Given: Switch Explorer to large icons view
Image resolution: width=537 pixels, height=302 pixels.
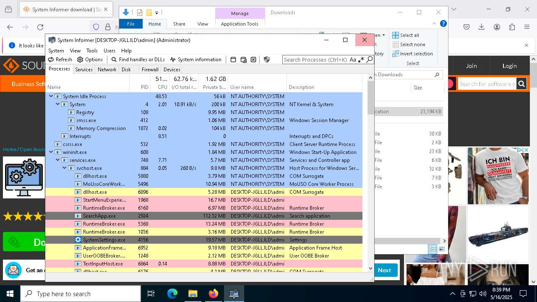Looking at the screenshot, I should pyautogui.click(x=441, y=249).
